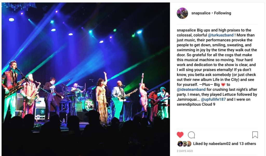The height and width of the screenshot is (156, 266).
Task: Save post with bookmark icon
Action: pos(255,135)
